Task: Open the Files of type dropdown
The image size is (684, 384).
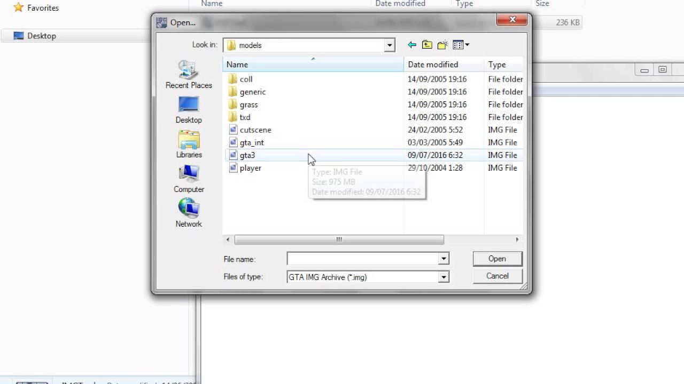Action: point(443,277)
